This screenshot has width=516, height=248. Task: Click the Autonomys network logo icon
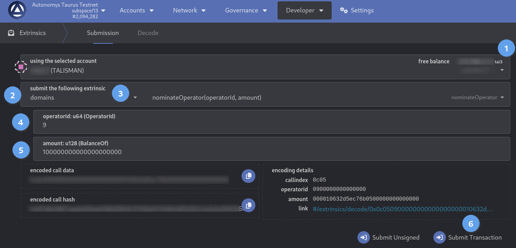point(17,11)
